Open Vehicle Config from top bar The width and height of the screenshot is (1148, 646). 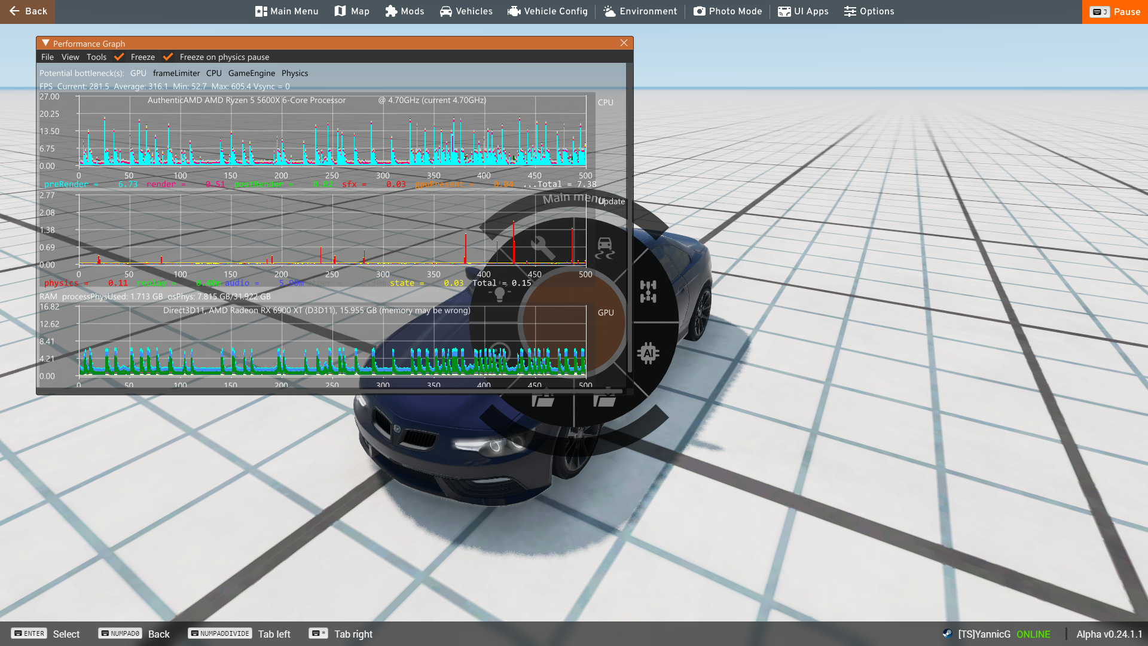point(548,11)
